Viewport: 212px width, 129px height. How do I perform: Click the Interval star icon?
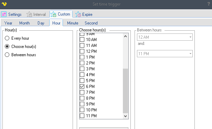pos(29,14)
